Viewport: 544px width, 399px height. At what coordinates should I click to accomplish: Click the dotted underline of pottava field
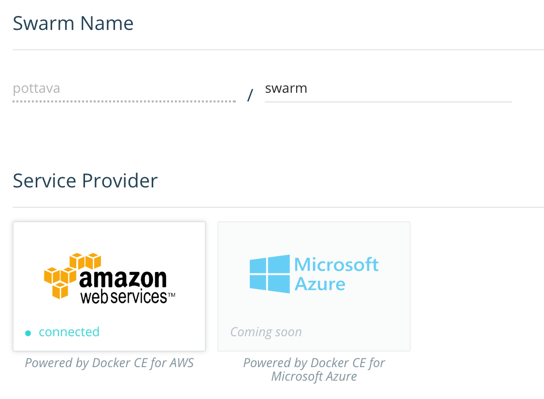[124, 101]
